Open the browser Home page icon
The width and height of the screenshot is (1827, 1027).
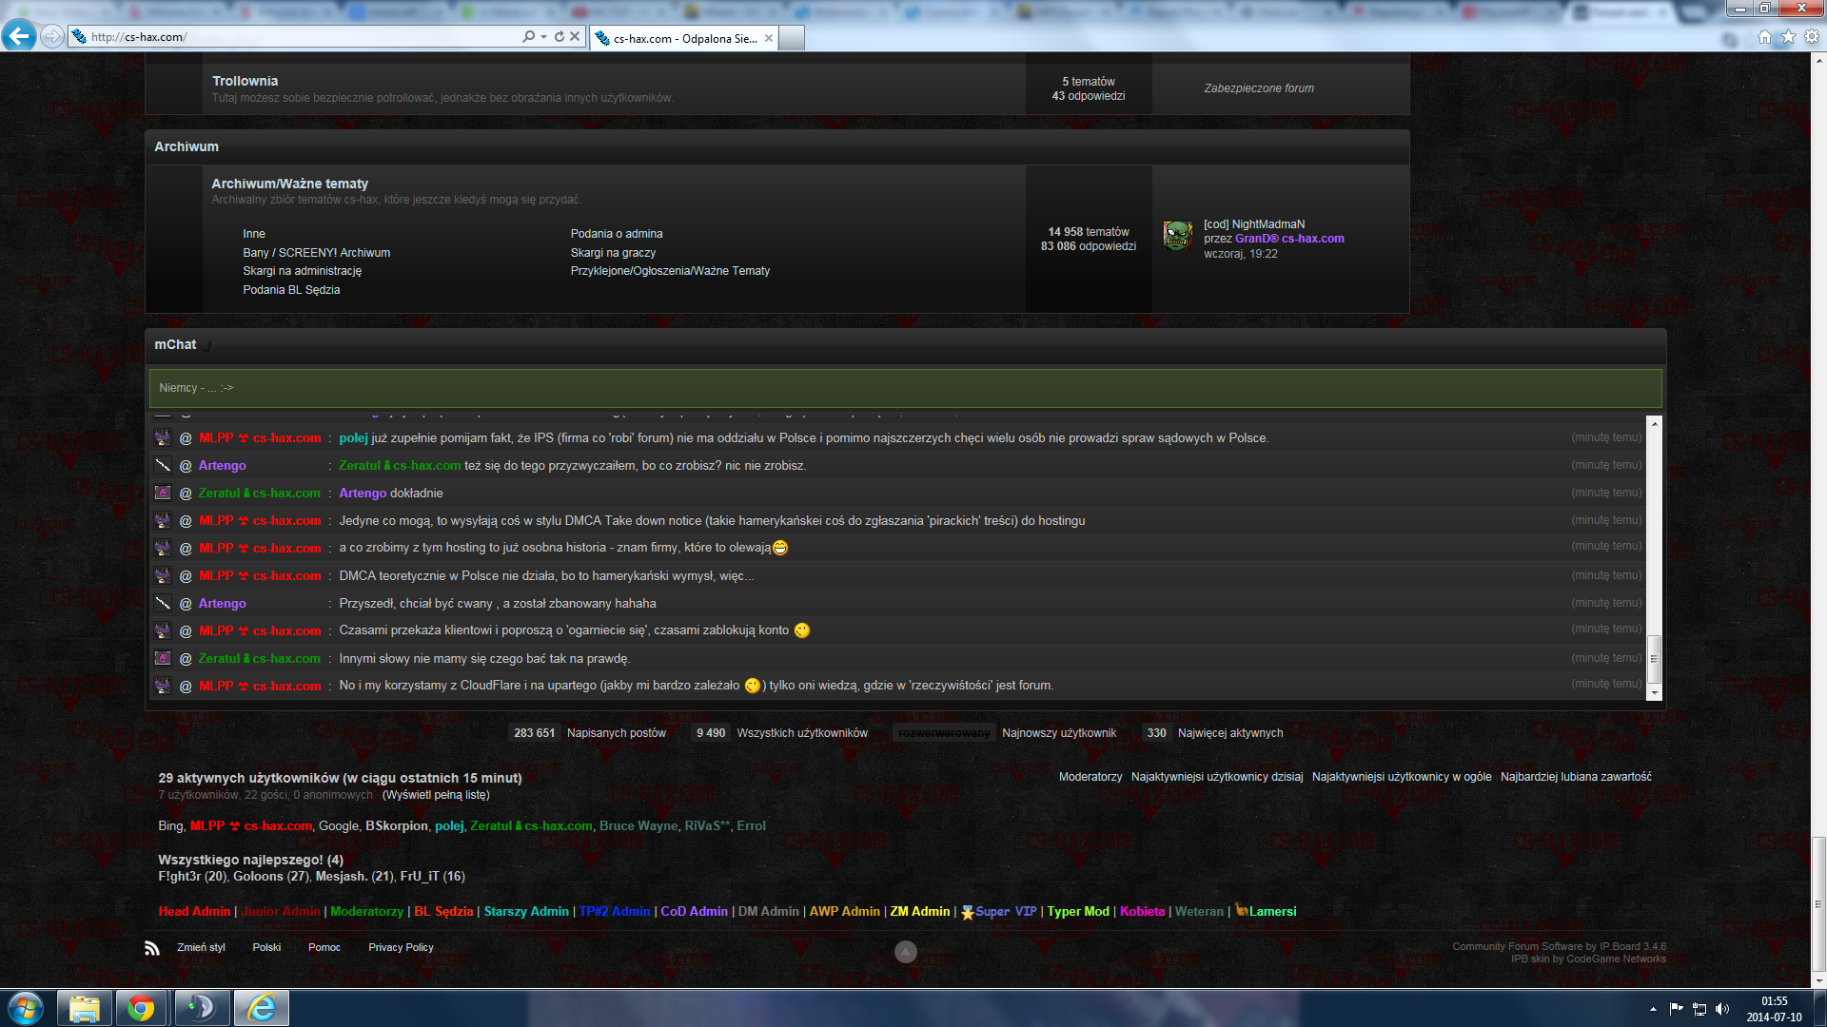click(1765, 36)
